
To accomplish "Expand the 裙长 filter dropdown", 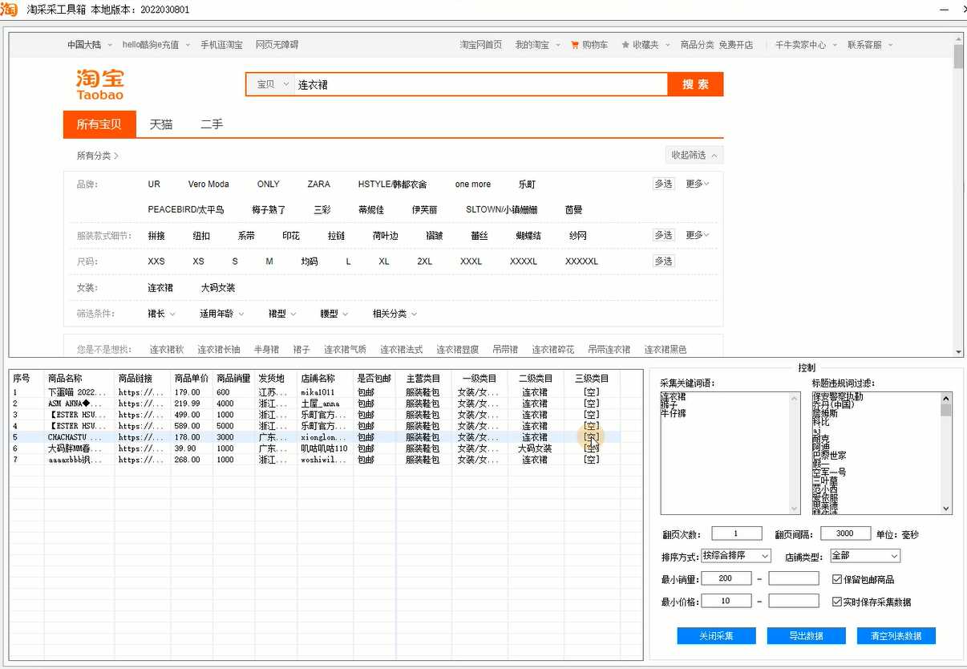I will pyautogui.click(x=161, y=314).
